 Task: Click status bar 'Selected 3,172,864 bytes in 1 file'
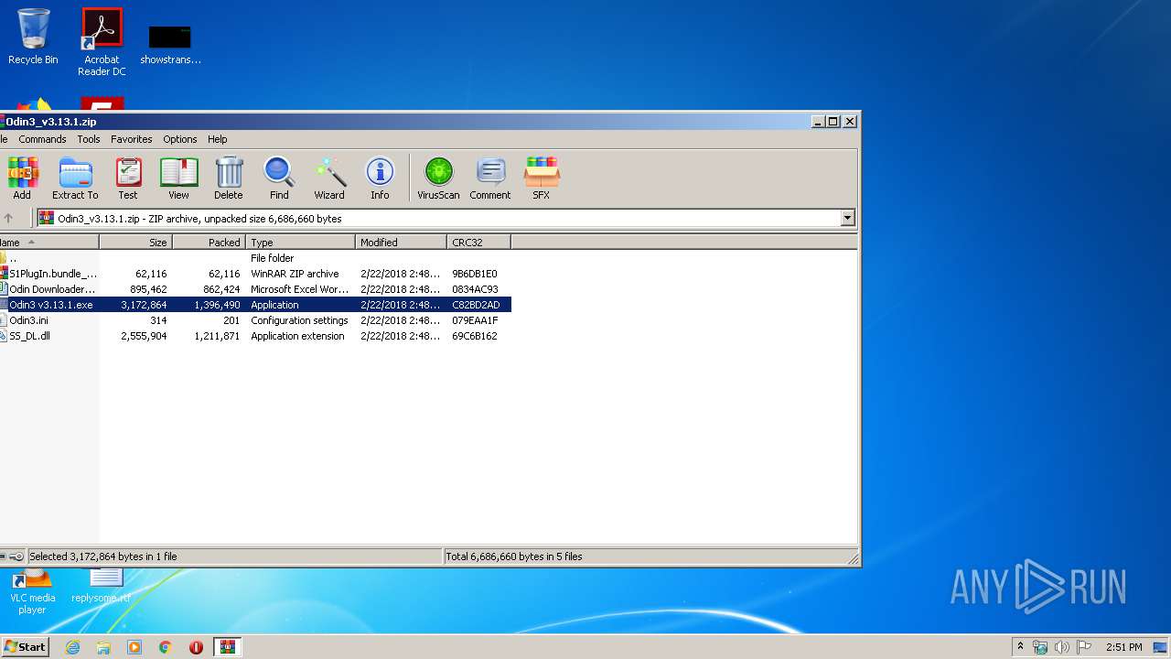[x=103, y=556]
